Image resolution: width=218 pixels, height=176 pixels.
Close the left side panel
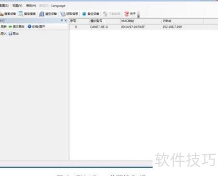(65, 20)
